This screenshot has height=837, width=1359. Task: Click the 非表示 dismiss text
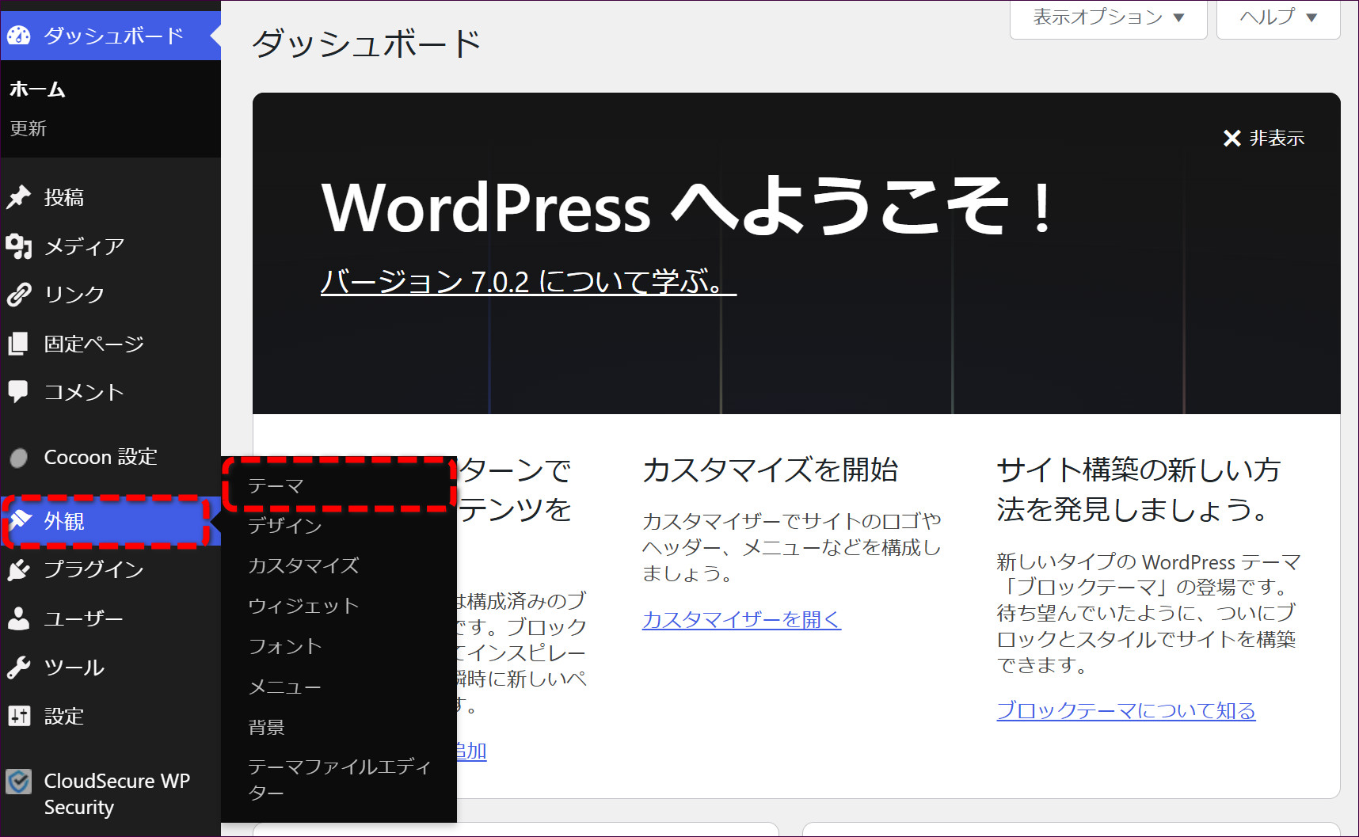1277,139
